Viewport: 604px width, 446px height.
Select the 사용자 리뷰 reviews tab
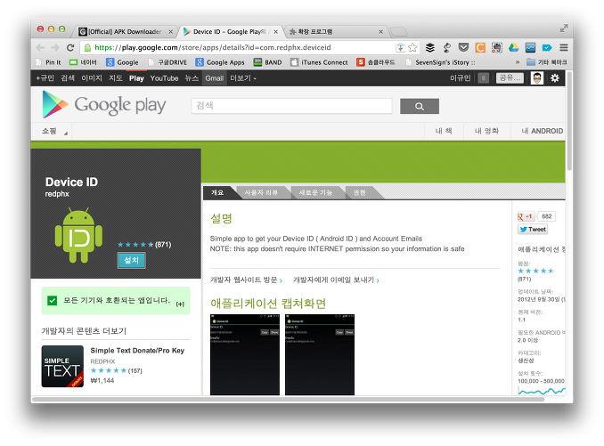[261, 192]
